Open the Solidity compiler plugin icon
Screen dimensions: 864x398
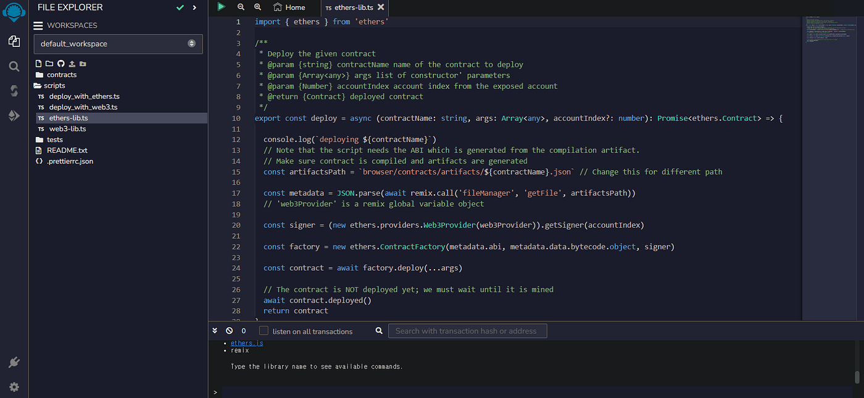coord(14,91)
